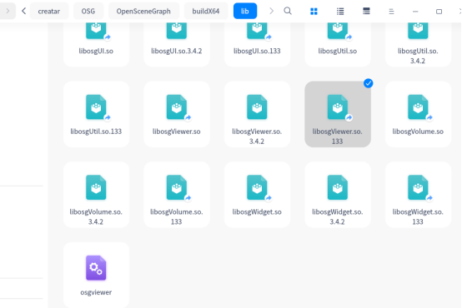Open the OSG breadcrumb folder
462x308 pixels.
88,11
